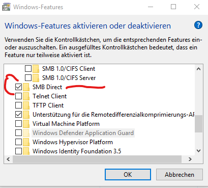
Task: Select the Telnet Client label
Action: pyautogui.click(x=49, y=96)
